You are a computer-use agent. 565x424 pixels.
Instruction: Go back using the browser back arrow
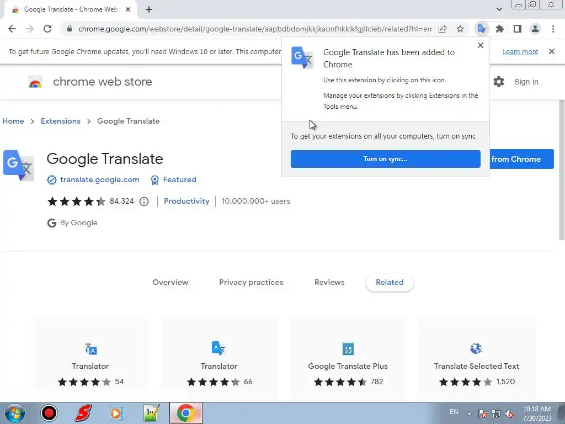coord(12,29)
